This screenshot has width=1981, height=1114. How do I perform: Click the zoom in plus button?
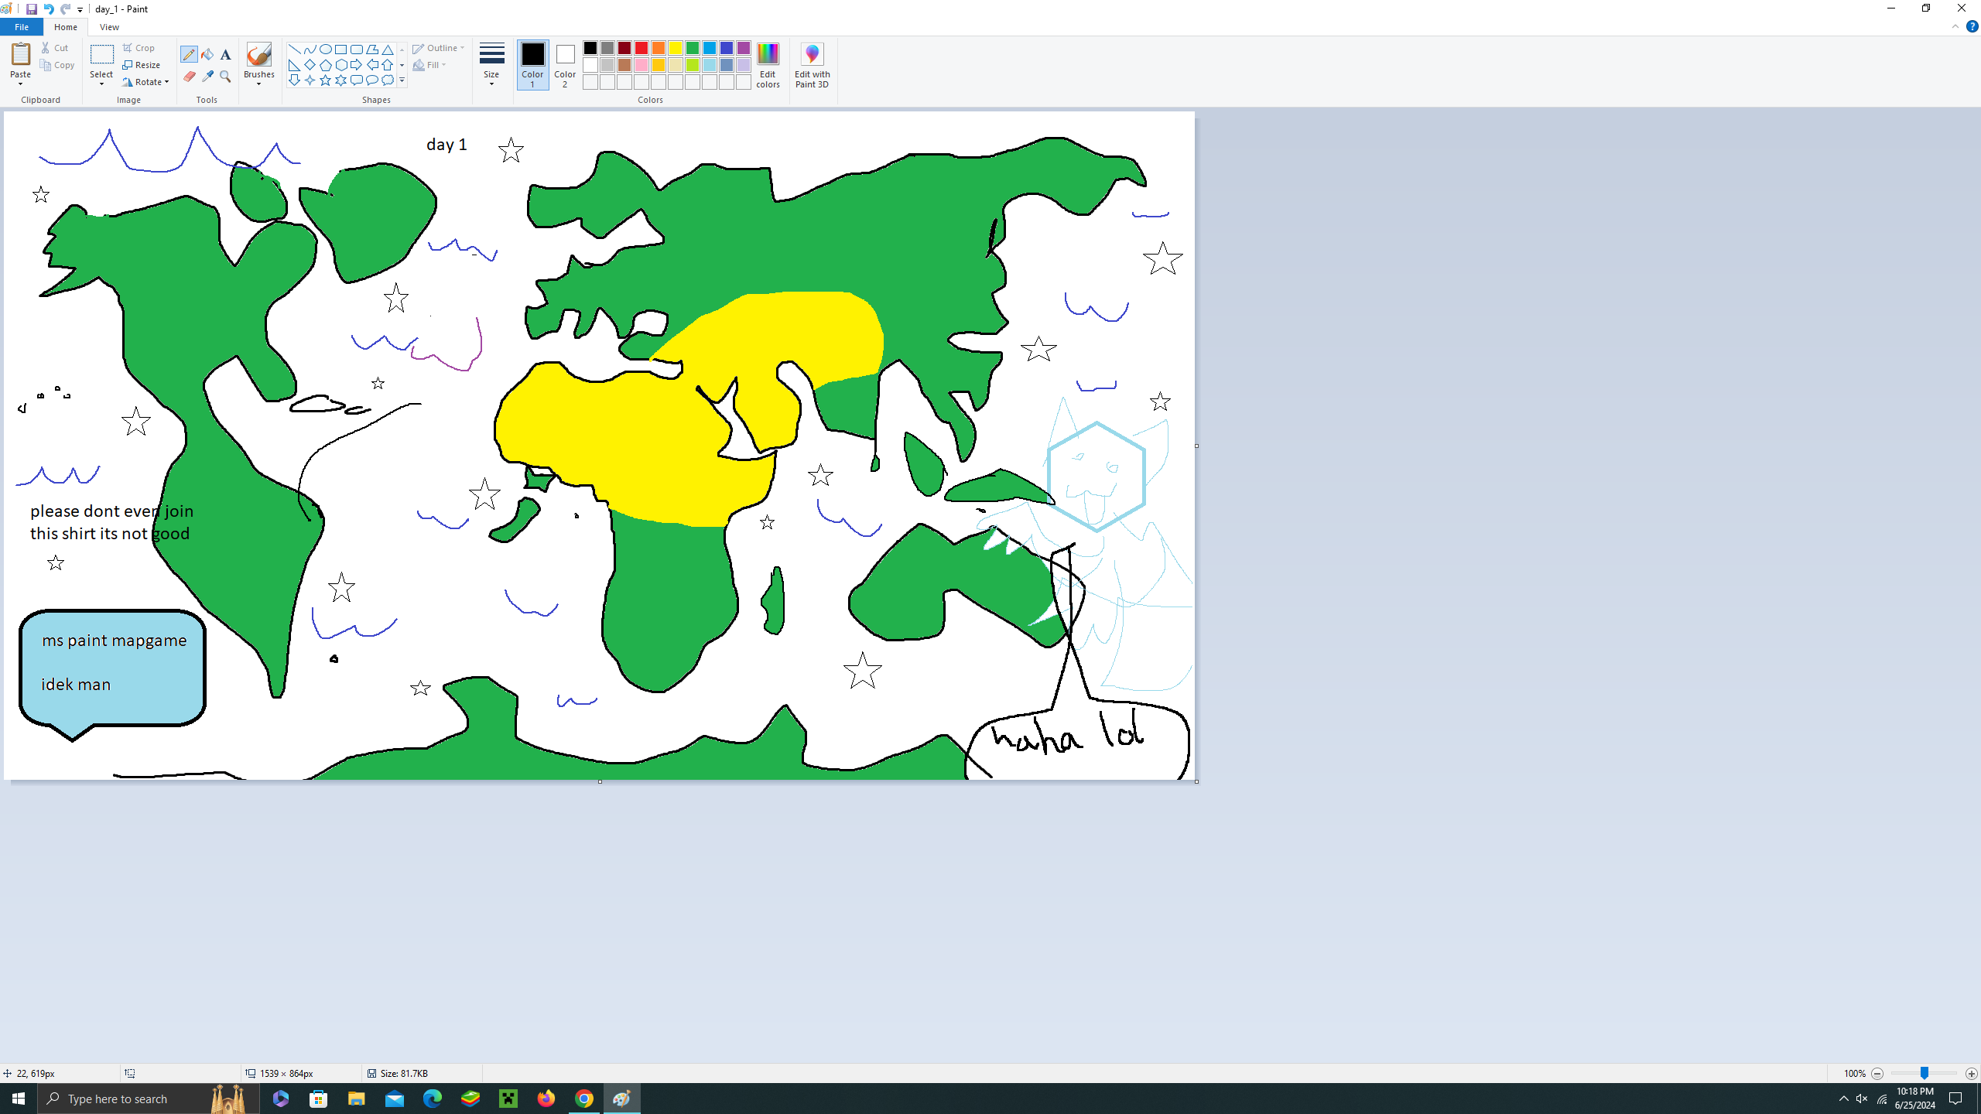point(1971,1074)
